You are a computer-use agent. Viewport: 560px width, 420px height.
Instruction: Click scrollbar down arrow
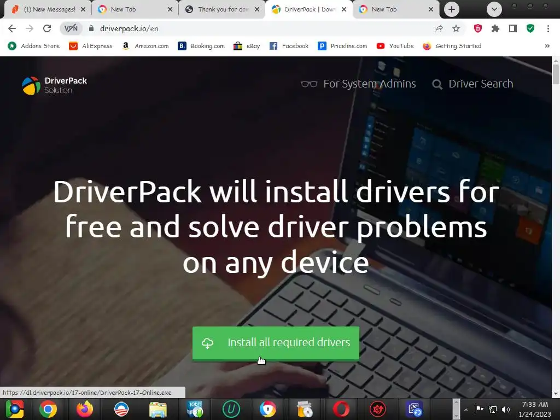click(x=556, y=394)
